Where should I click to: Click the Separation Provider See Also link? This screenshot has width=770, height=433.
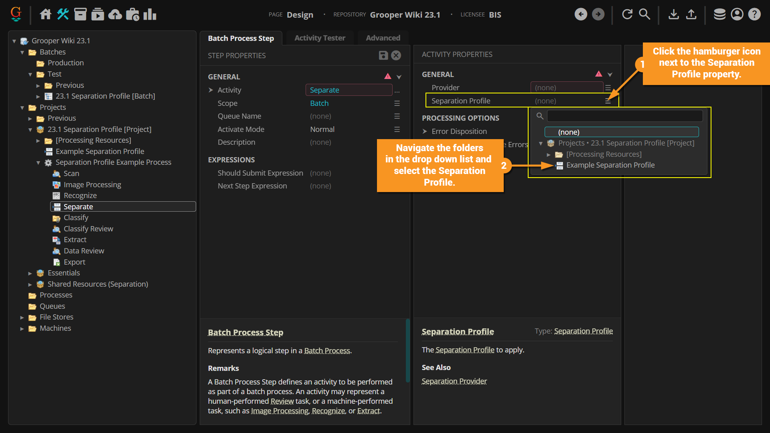[454, 381]
